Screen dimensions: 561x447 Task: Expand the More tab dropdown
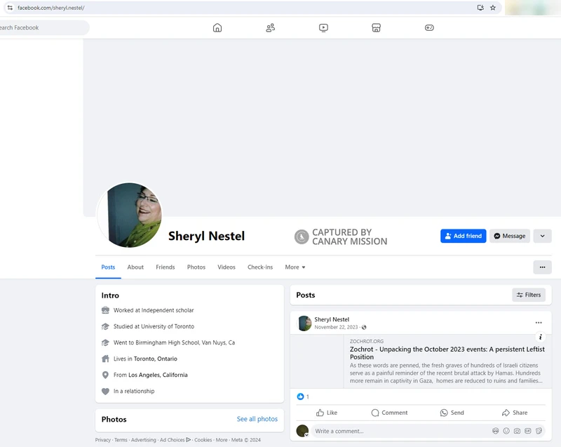click(x=295, y=267)
